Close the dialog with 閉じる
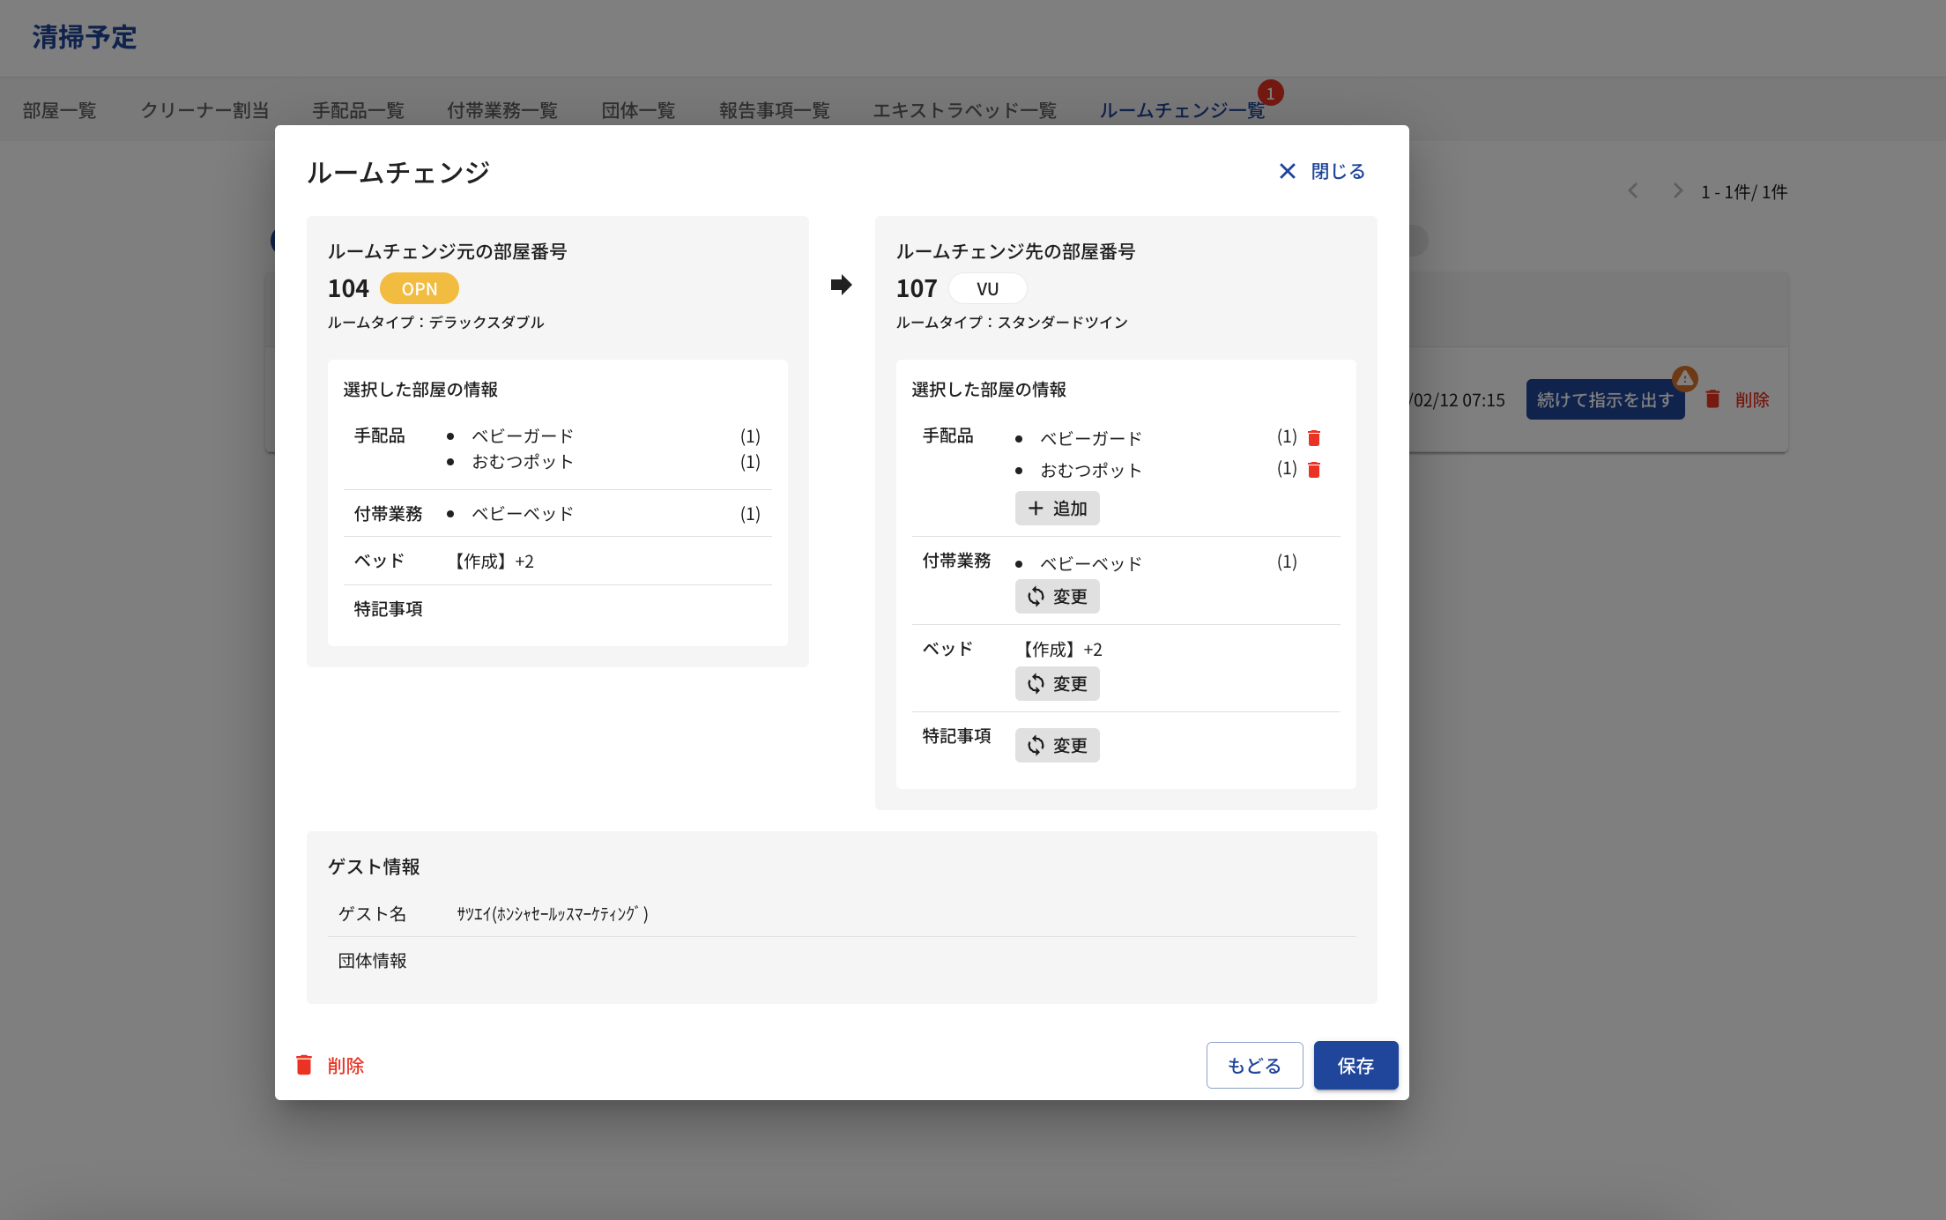Image resolution: width=1946 pixels, height=1220 pixels. coord(1322,172)
